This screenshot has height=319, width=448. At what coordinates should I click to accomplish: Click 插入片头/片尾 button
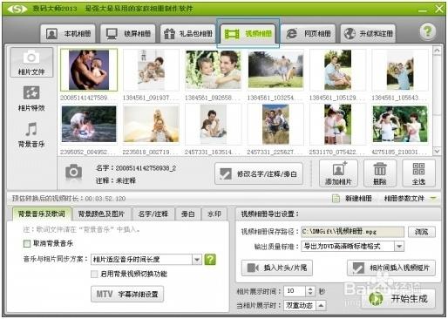pyautogui.click(x=277, y=268)
